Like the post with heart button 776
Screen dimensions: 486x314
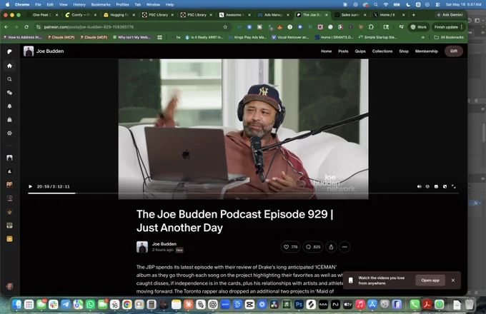pyautogui.click(x=290, y=247)
